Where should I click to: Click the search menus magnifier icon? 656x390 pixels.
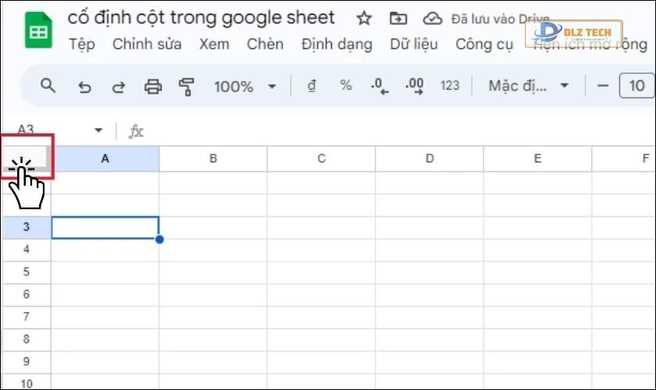tap(48, 86)
